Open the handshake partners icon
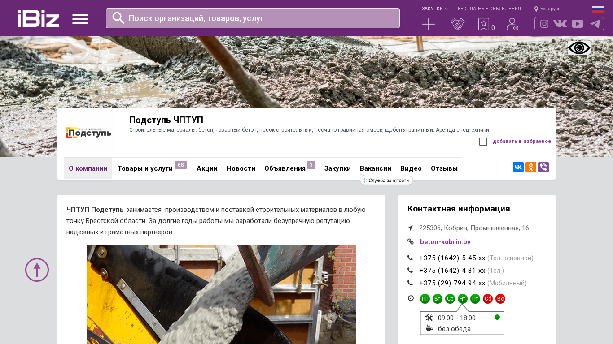Viewport: 613px width, 344px height. (x=458, y=24)
